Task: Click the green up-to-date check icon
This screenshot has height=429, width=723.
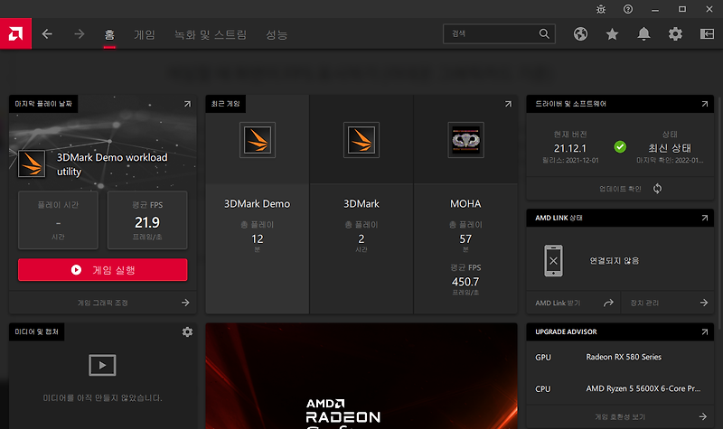Action: pos(620,147)
